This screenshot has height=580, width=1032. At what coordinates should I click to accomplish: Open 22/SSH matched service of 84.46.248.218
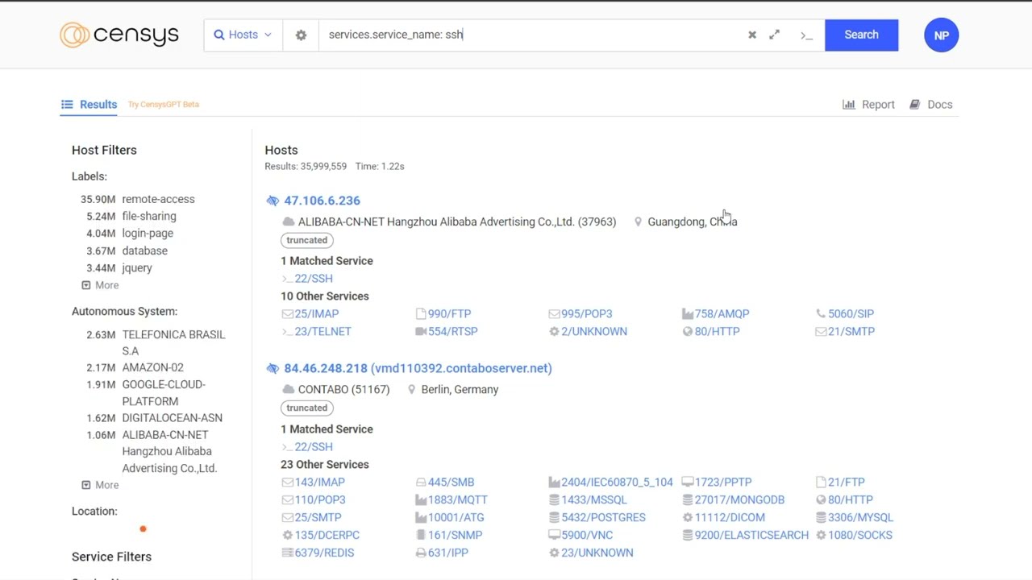[x=307, y=446]
